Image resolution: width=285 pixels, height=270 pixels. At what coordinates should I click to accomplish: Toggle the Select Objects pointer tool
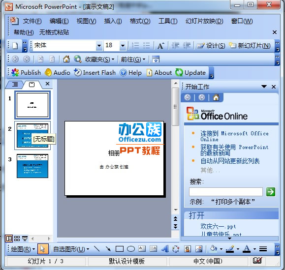[x=43, y=249]
